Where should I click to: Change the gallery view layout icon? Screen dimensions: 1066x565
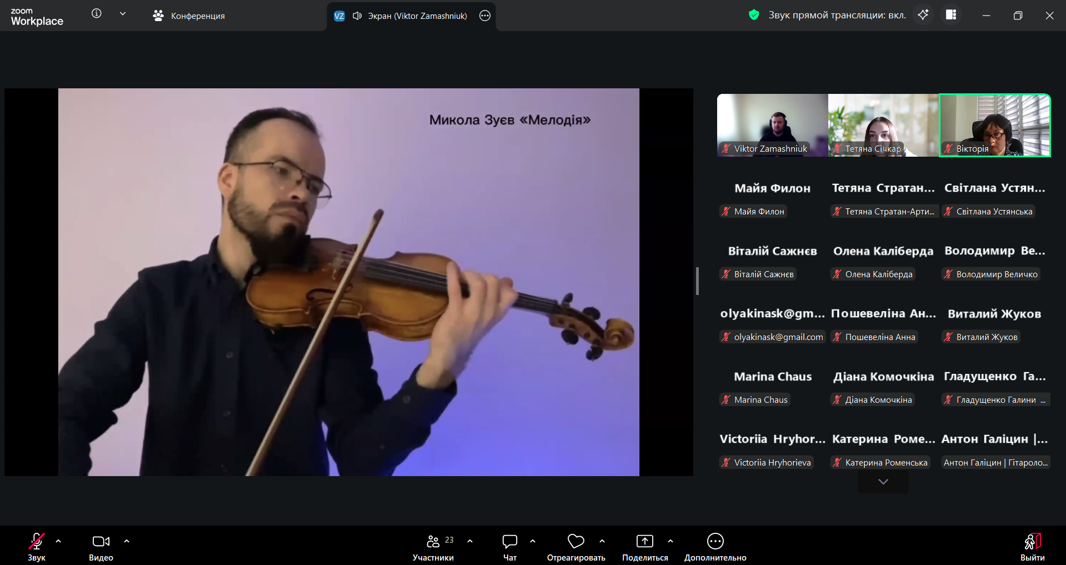tap(951, 15)
